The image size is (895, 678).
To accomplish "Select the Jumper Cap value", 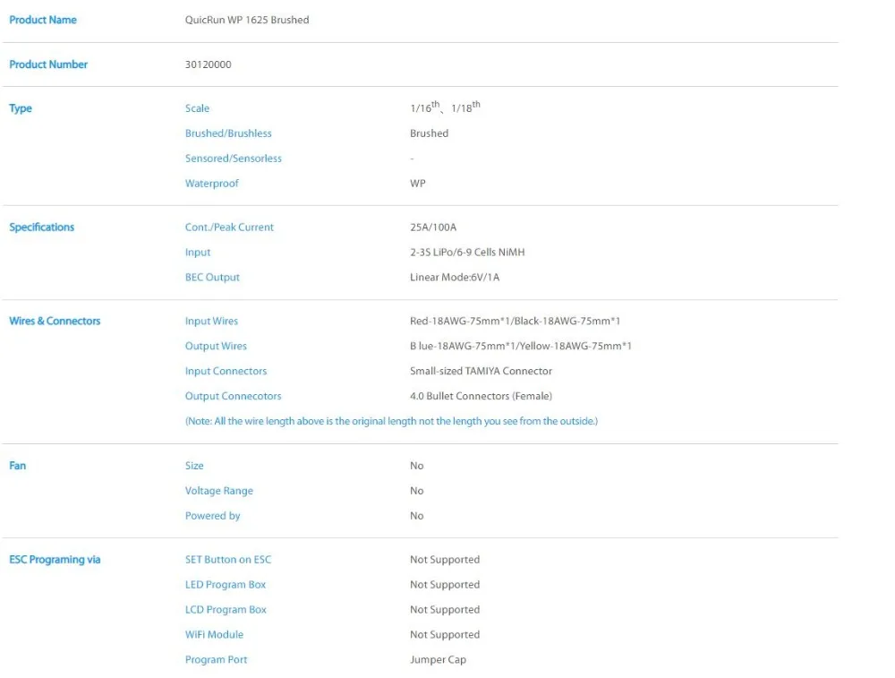I will click(439, 660).
